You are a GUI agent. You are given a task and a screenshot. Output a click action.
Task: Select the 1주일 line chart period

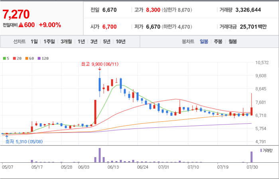click(x=49, y=41)
